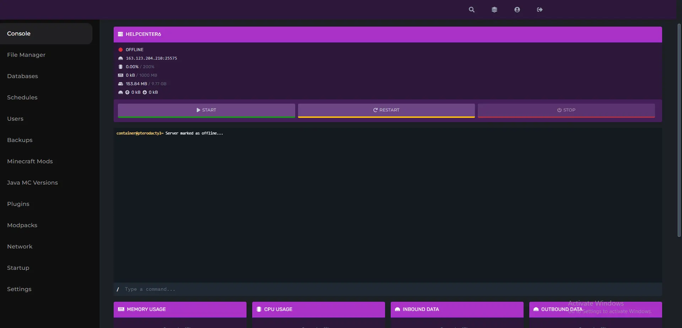Click the terminal icon beside HELPCENTER6 title
This screenshot has width=682, height=328.
click(120, 34)
